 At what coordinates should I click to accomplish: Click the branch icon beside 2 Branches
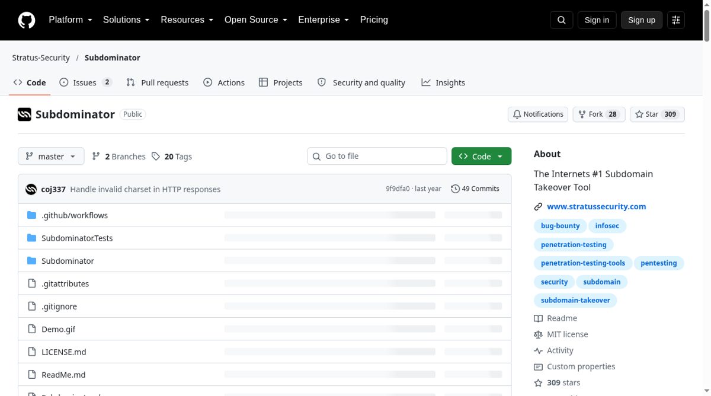coord(96,157)
